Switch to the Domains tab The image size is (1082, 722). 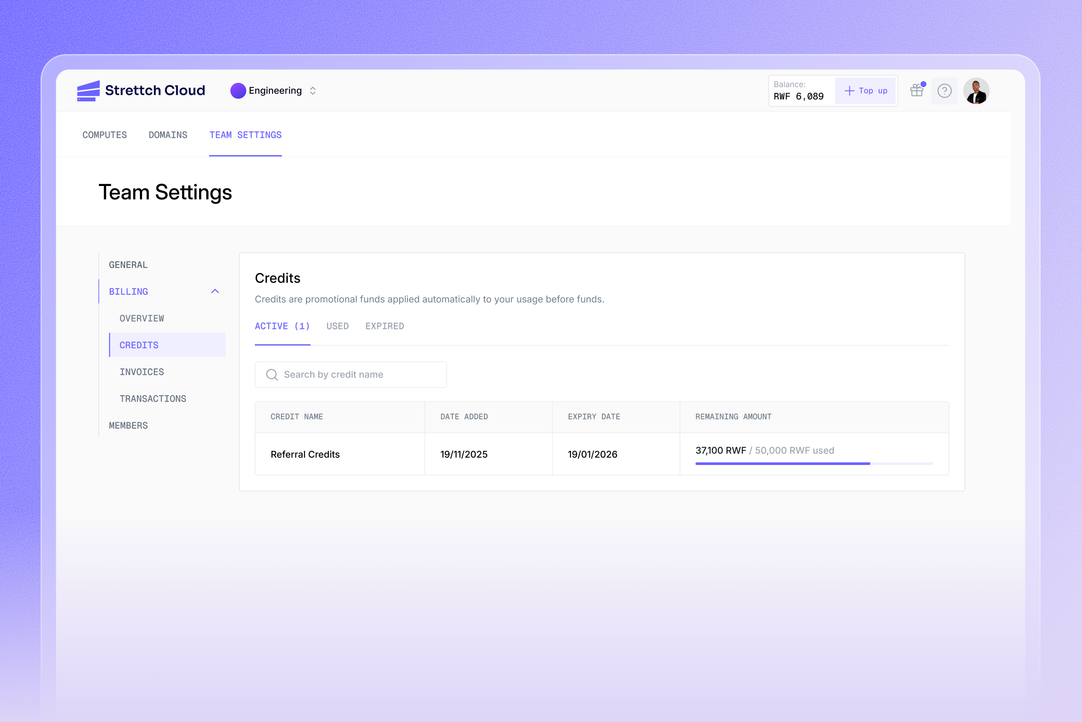click(168, 135)
